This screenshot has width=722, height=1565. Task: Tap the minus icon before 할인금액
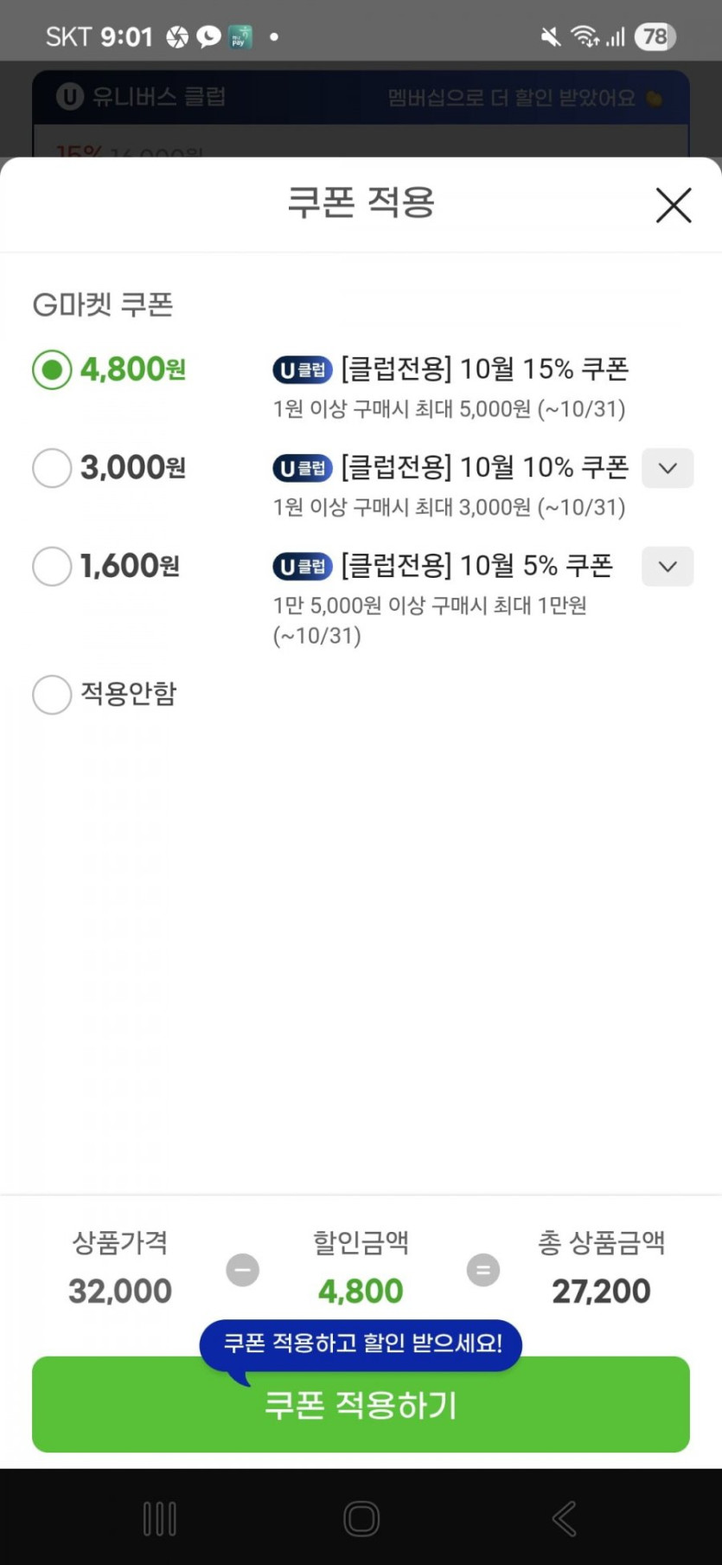click(243, 1270)
